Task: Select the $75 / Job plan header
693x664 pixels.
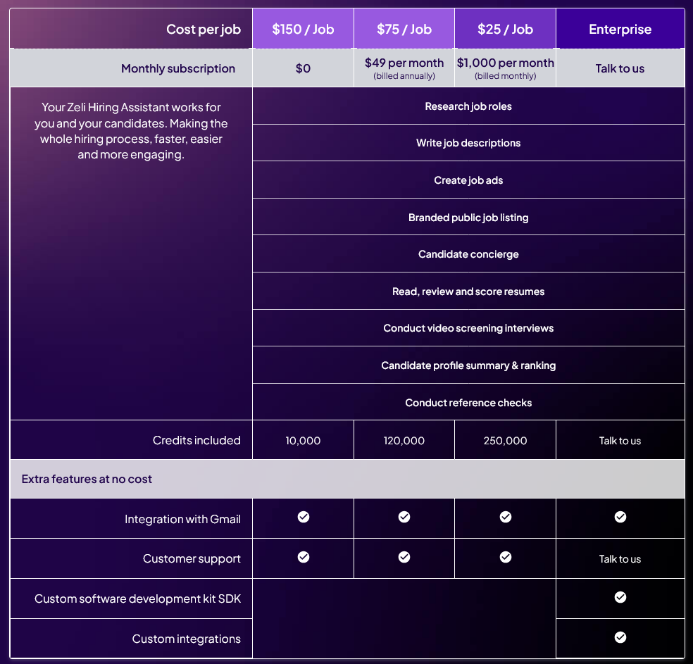Action: 404,29
